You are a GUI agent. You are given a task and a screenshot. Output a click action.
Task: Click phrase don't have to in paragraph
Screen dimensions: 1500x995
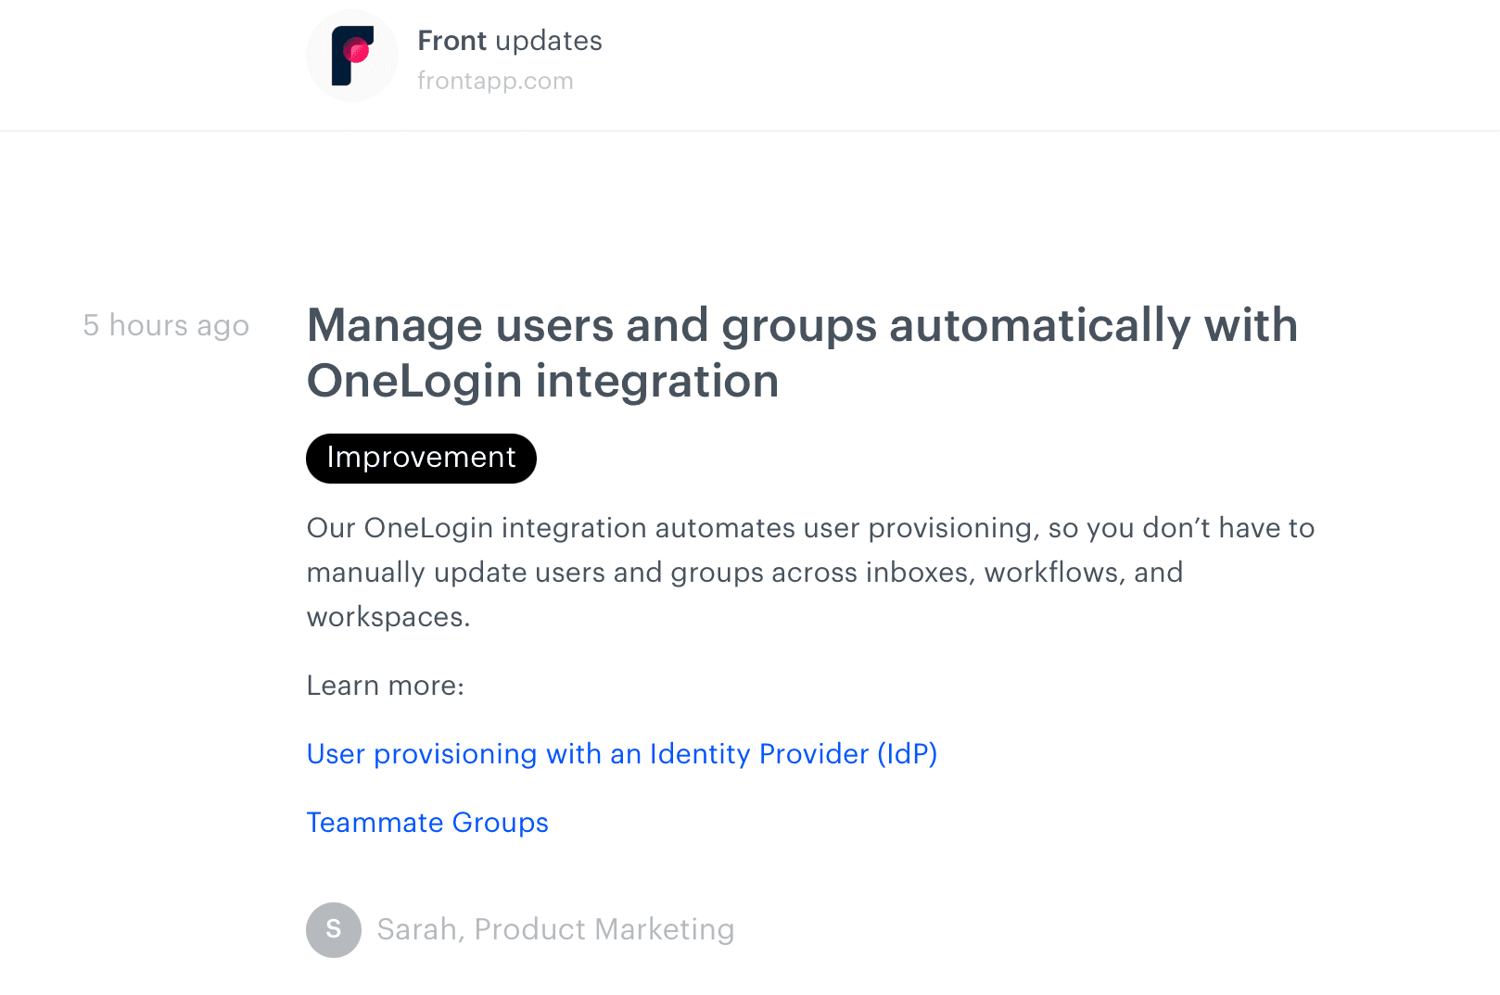pyautogui.click(x=1228, y=528)
